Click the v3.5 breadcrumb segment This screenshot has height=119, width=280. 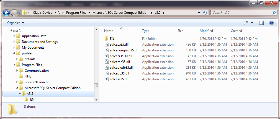(158, 13)
